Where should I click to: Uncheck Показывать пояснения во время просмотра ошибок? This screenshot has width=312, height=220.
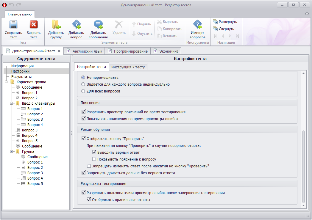coord(84,119)
